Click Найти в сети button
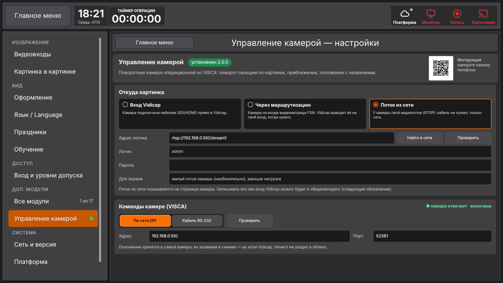Image resolution: width=503 pixels, height=283 pixels. point(419,138)
